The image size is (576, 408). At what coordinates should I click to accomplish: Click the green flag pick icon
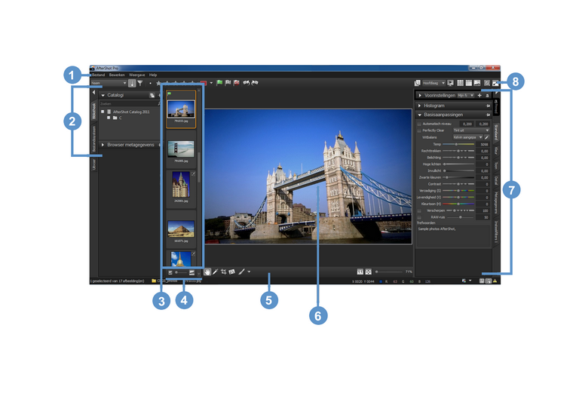(x=219, y=83)
